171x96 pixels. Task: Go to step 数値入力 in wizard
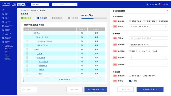click(57, 18)
